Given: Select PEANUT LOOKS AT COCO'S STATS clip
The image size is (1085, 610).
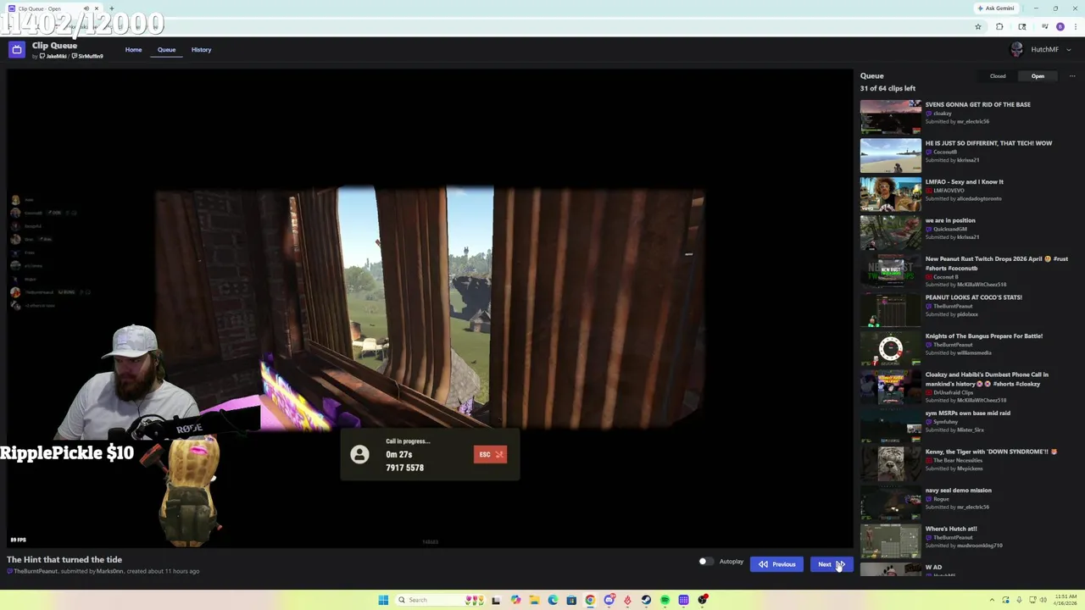Looking at the screenshot, I should coord(973,297).
